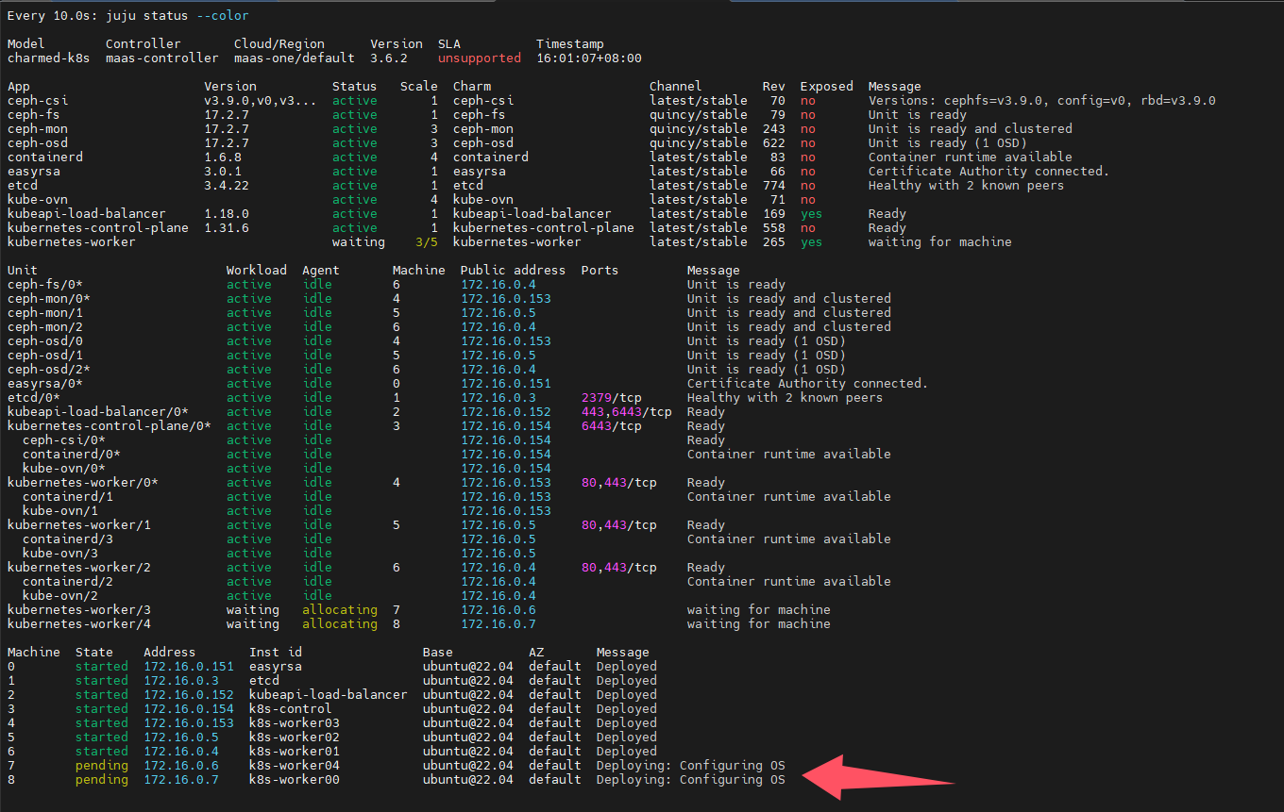Select inst id 'k8s-worker04'
The image size is (1284, 812).
(x=295, y=766)
